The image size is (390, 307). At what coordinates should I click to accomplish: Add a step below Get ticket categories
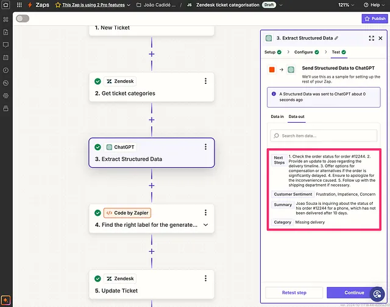152,120
